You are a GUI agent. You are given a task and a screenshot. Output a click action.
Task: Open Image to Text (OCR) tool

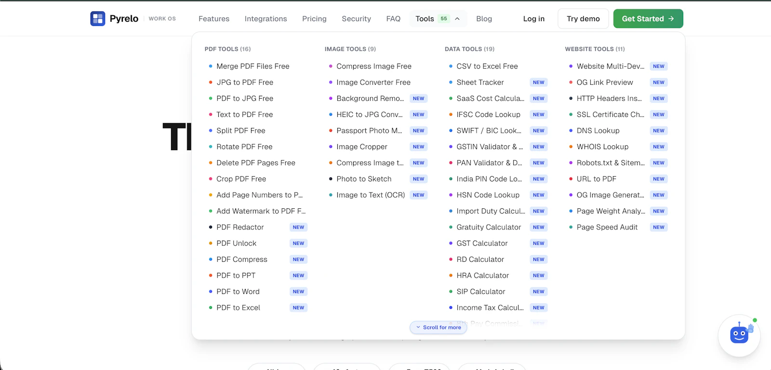[371, 195]
